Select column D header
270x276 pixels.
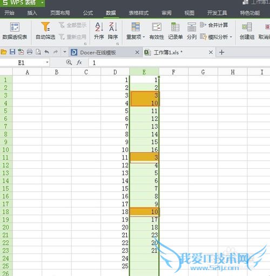tap(115, 72)
